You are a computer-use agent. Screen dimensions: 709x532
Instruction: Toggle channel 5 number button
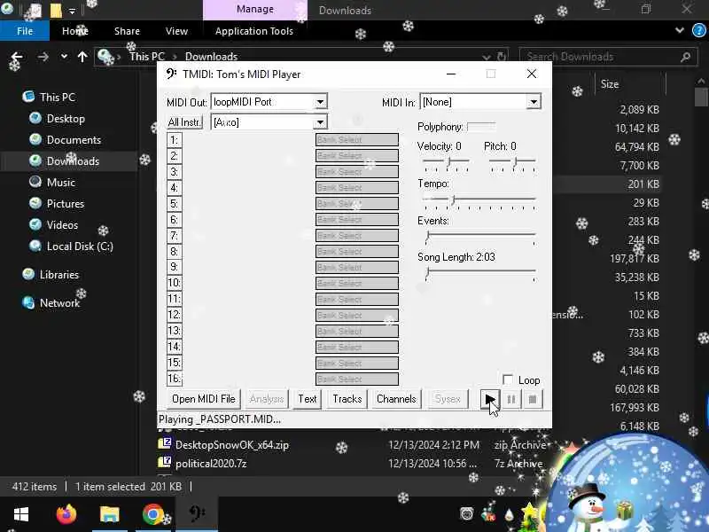point(174,204)
